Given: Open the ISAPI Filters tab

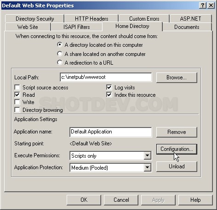Looking at the screenshot, I should [x=77, y=27].
